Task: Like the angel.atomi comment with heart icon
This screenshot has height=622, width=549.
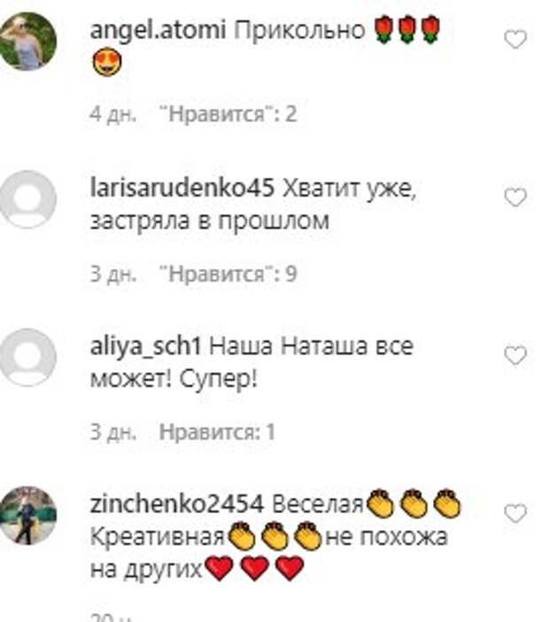Action: tap(515, 39)
